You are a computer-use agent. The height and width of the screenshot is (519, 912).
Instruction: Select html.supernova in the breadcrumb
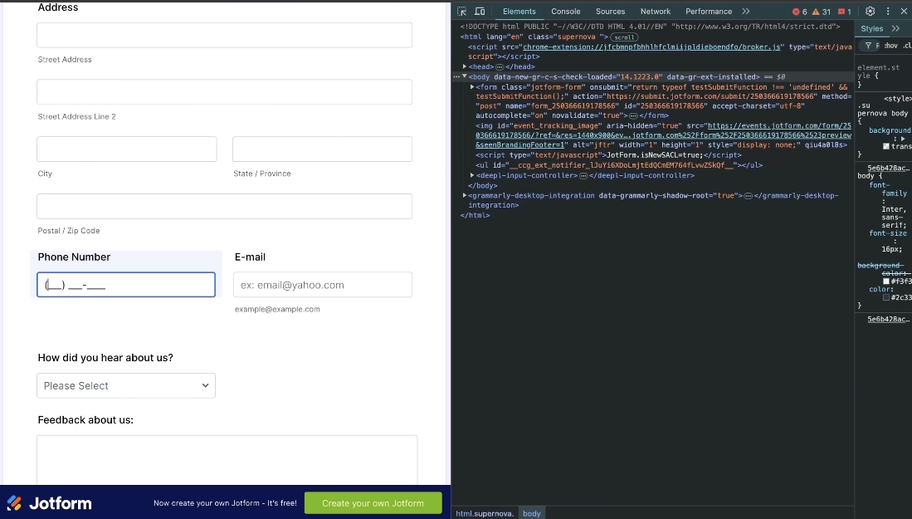(x=485, y=513)
